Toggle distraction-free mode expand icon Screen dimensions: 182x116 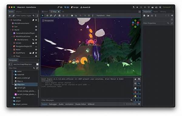140,12
